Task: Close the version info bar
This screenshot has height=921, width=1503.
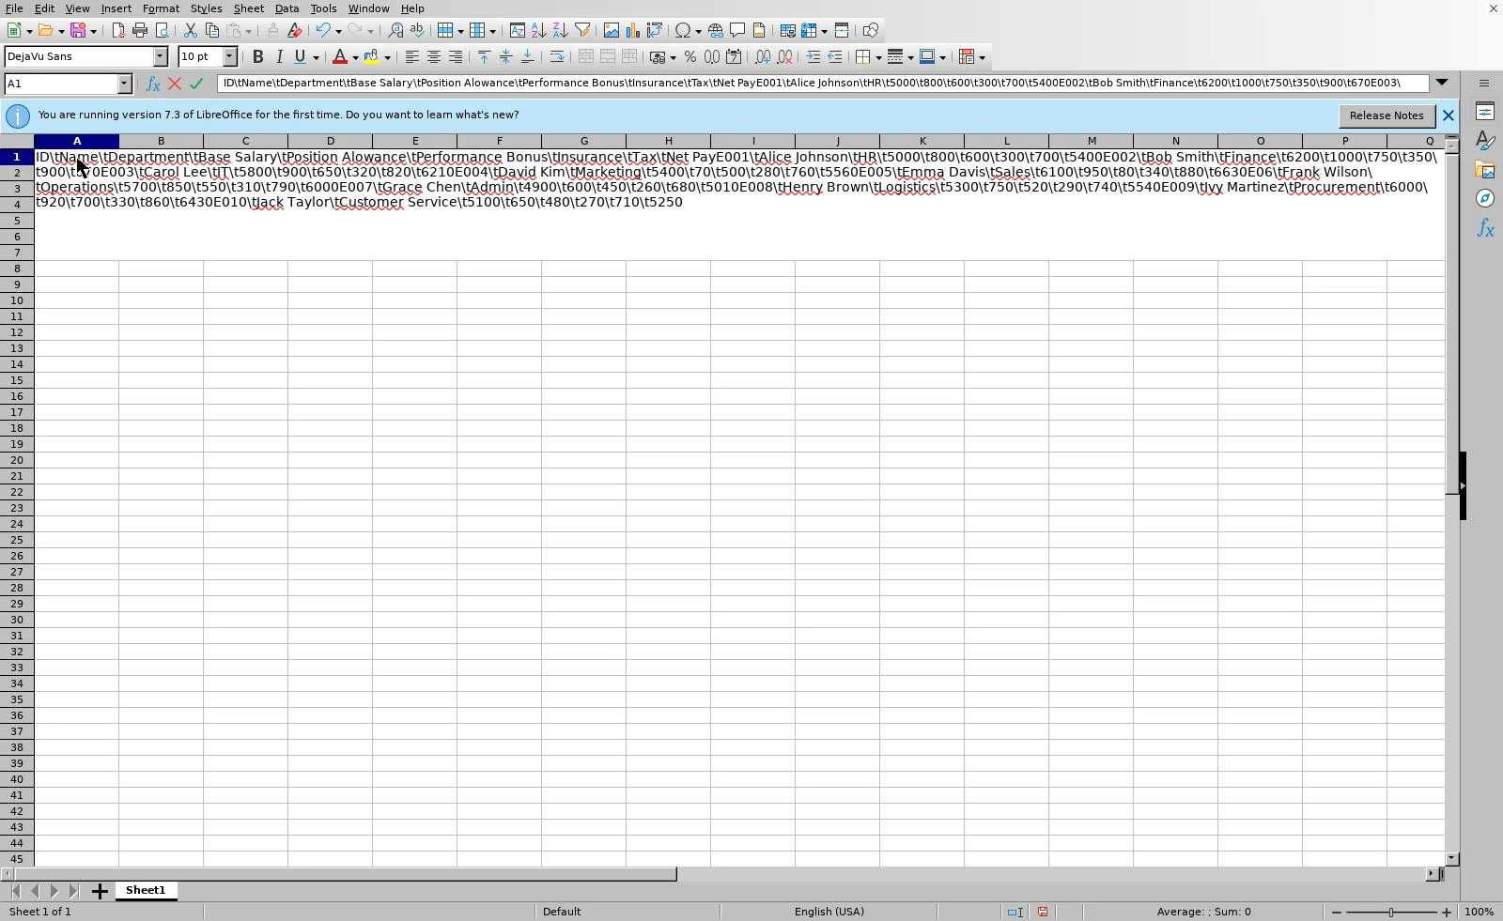Action: point(1448,115)
